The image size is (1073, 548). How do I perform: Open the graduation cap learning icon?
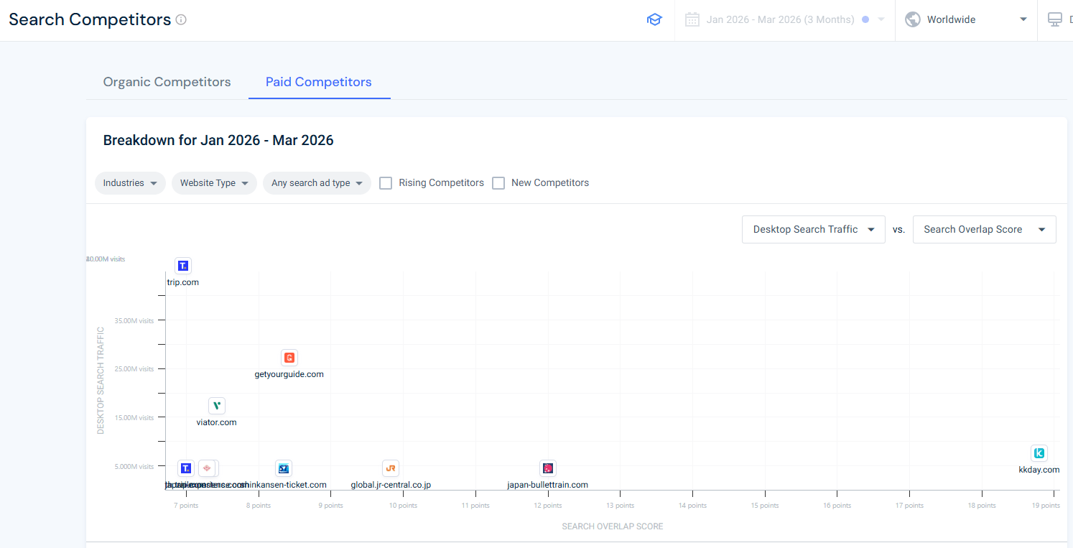[654, 20]
